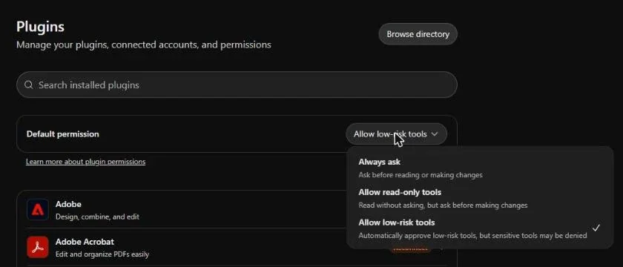Select Allow low-risk tools menu option
Image resolution: width=623 pixels, height=267 pixels.
(480, 229)
